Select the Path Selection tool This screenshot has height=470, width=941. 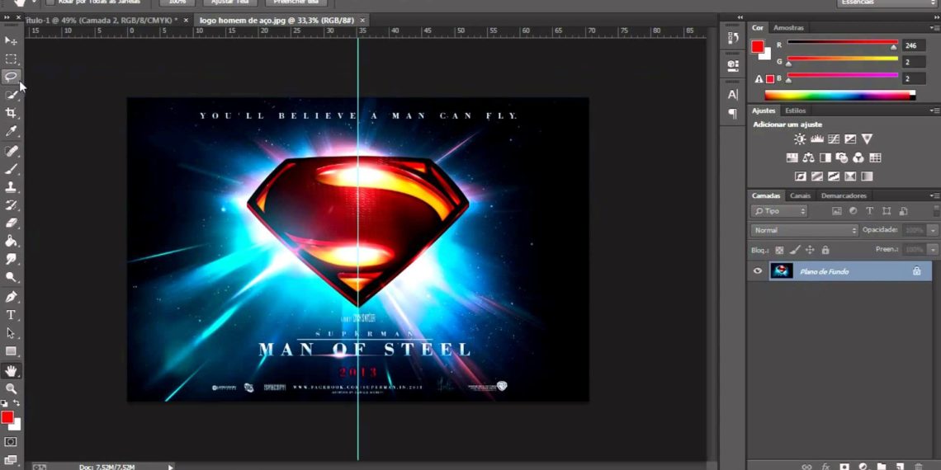[11, 333]
